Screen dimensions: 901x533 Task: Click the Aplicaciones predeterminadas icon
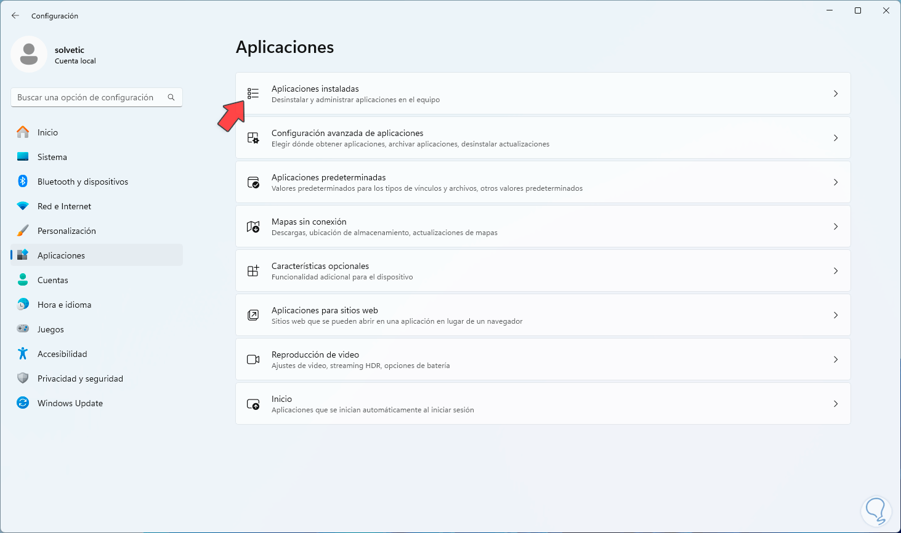(253, 182)
